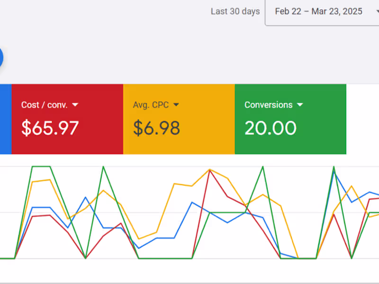Click the red line's highest chart peak

[x=210, y=169]
